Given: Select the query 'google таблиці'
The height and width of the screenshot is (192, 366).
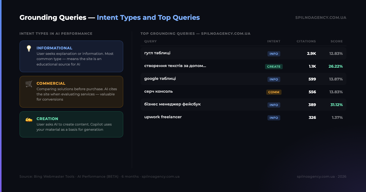Looking at the screenshot, I should click(160, 79).
